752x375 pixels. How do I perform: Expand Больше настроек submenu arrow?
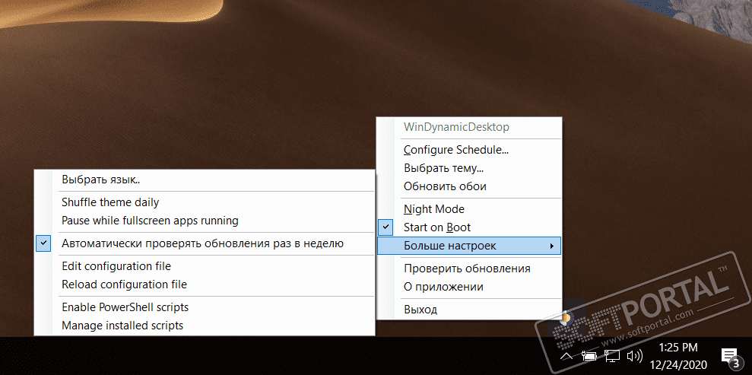pyautogui.click(x=552, y=246)
